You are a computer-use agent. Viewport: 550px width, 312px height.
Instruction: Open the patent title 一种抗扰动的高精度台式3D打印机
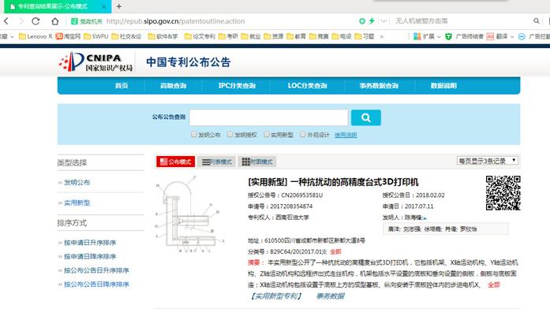(354, 182)
